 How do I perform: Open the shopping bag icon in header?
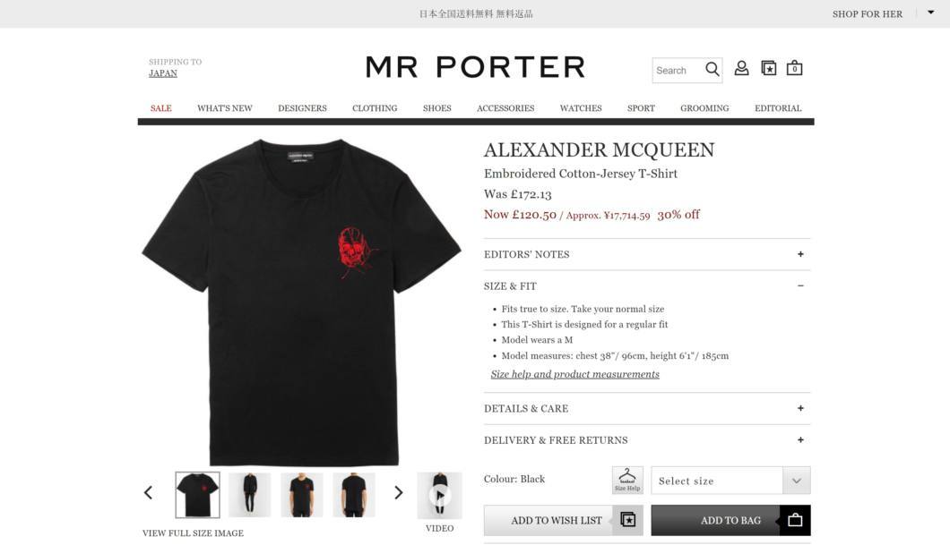point(794,68)
